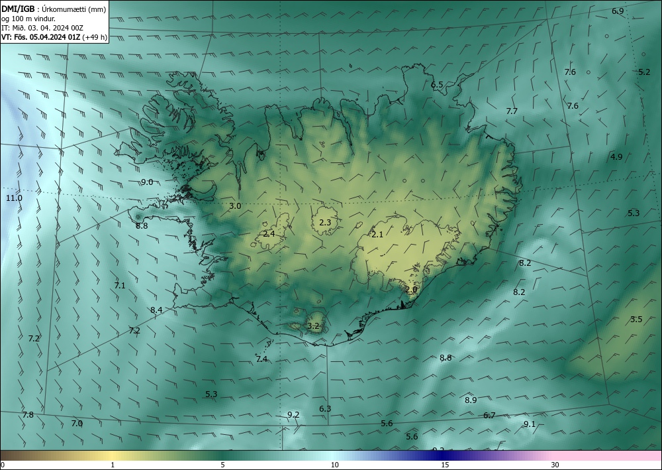This screenshot has height=470, width=662.
Task: Click the 9.1 value label
Action: click(530, 424)
